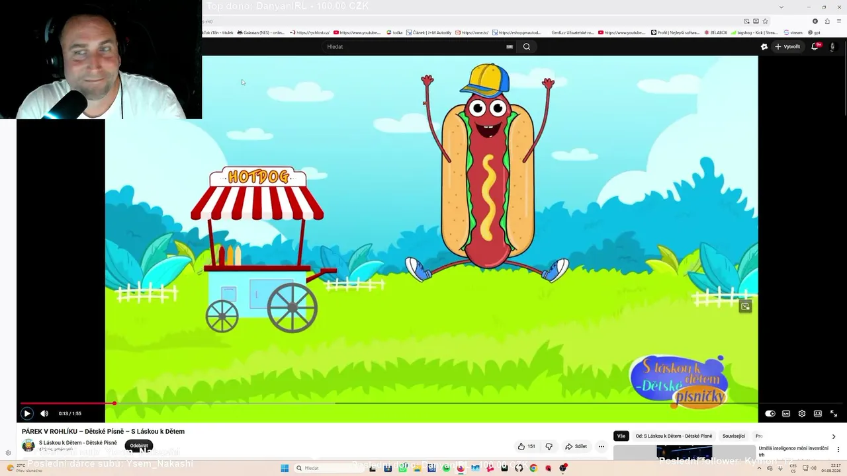Open the taskbar volume control
847x476 pixels.
(x=812, y=468)
